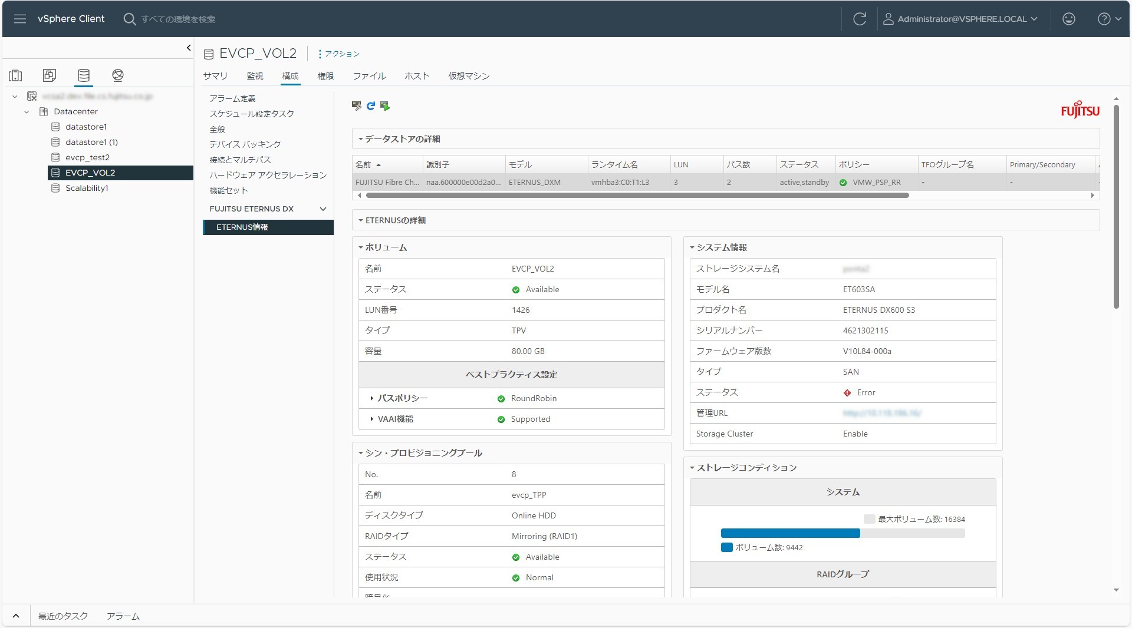Collapse the FUJITSU ETERNUS DX section
The height and width of the screenshot is (628, 1132).
click(323, 209)
